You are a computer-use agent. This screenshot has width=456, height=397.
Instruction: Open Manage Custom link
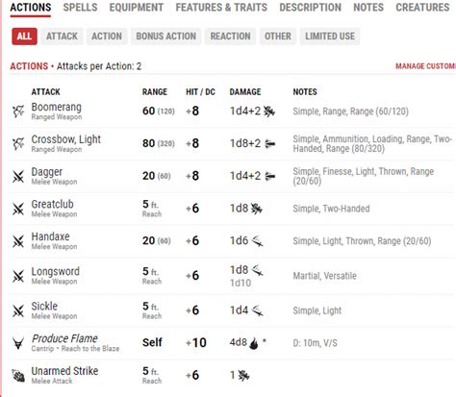[425, 66]
